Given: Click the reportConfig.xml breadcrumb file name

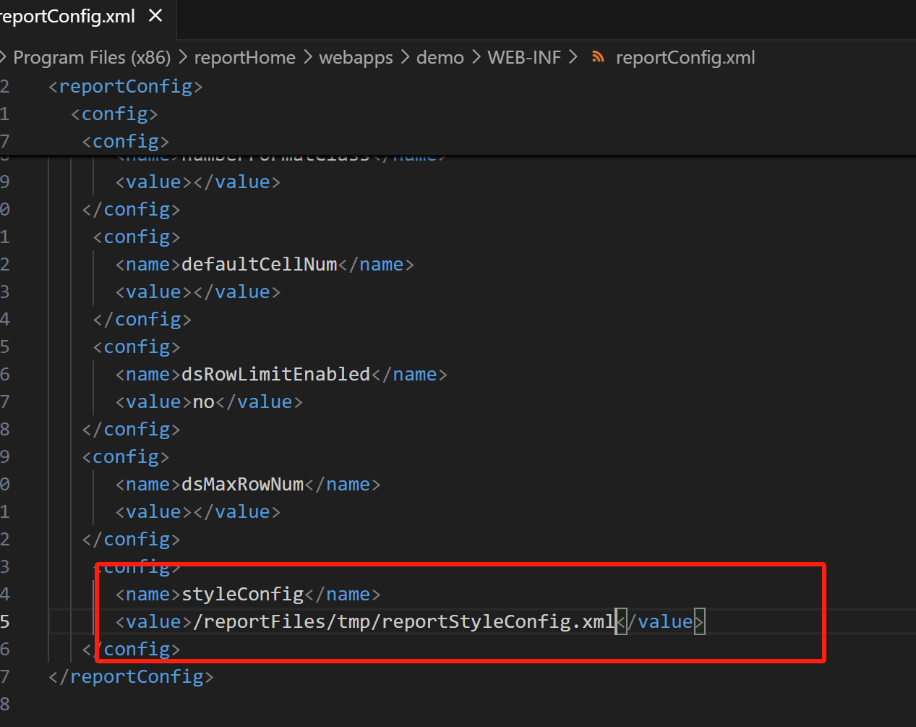Looking at the screenshot, I should coord(685,58).
